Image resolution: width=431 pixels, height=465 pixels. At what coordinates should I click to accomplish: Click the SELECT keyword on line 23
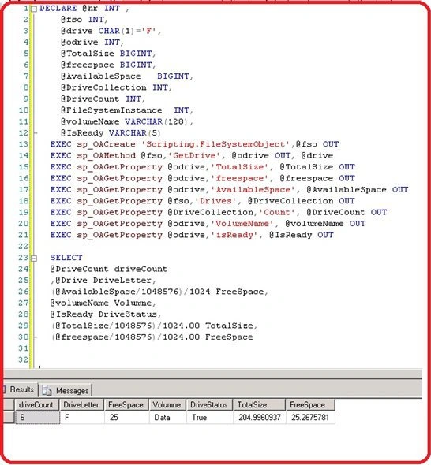[x=66, y=258]
